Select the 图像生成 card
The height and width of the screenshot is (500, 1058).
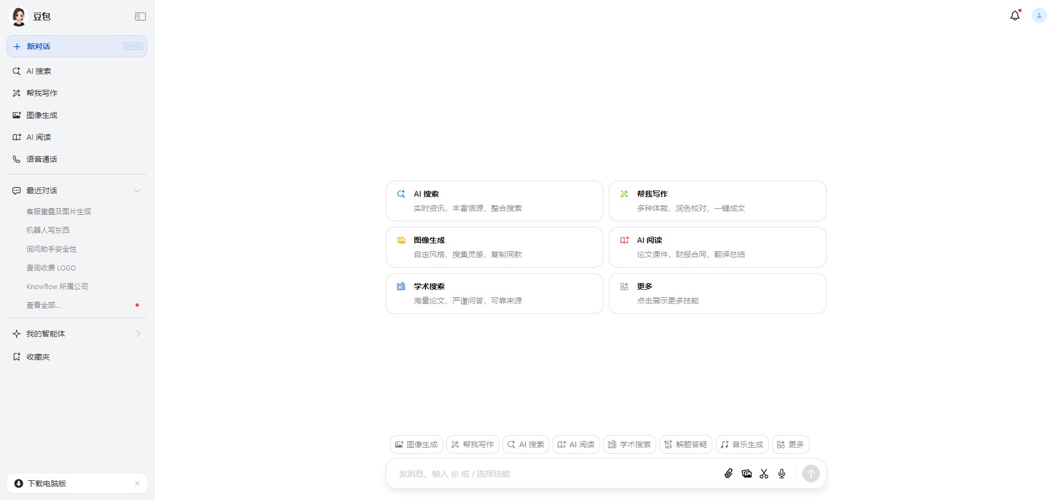(x=494, y=247)
